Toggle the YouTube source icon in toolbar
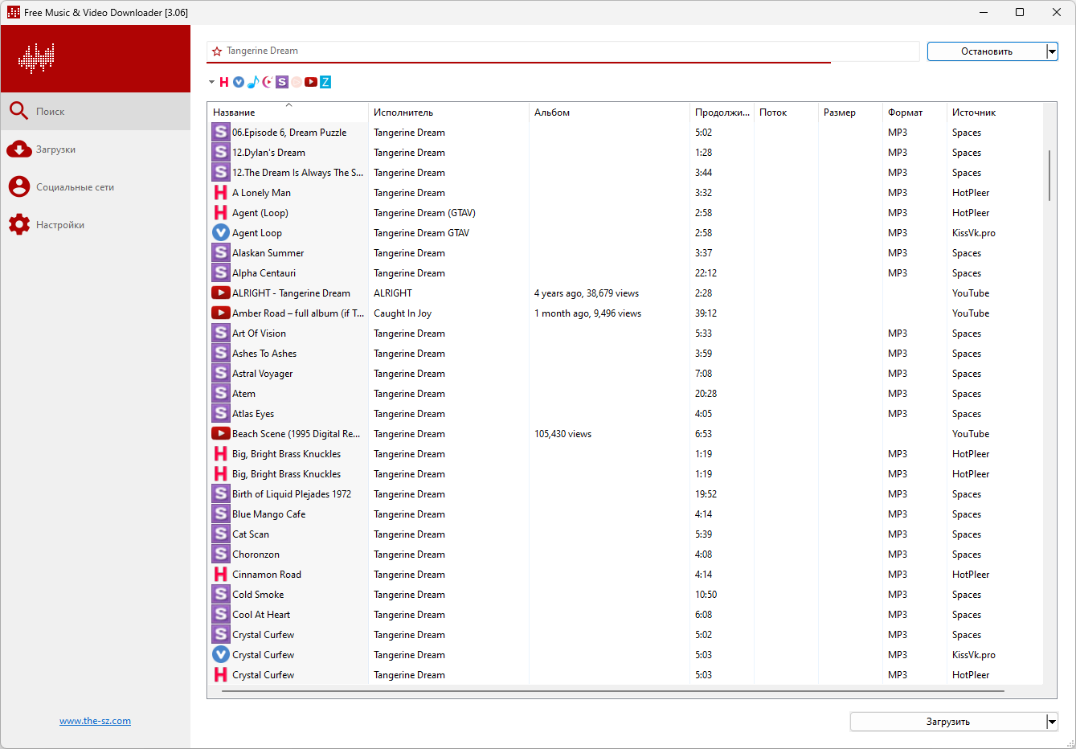Screen dimensions: 1076x749 coord(311,82)
